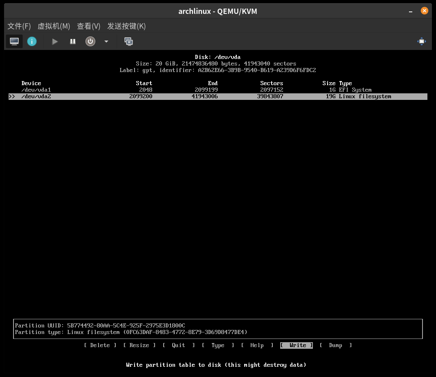Screen dimensions: 436x377
Task: Click the EFI System type text
Action: (355, 90)
